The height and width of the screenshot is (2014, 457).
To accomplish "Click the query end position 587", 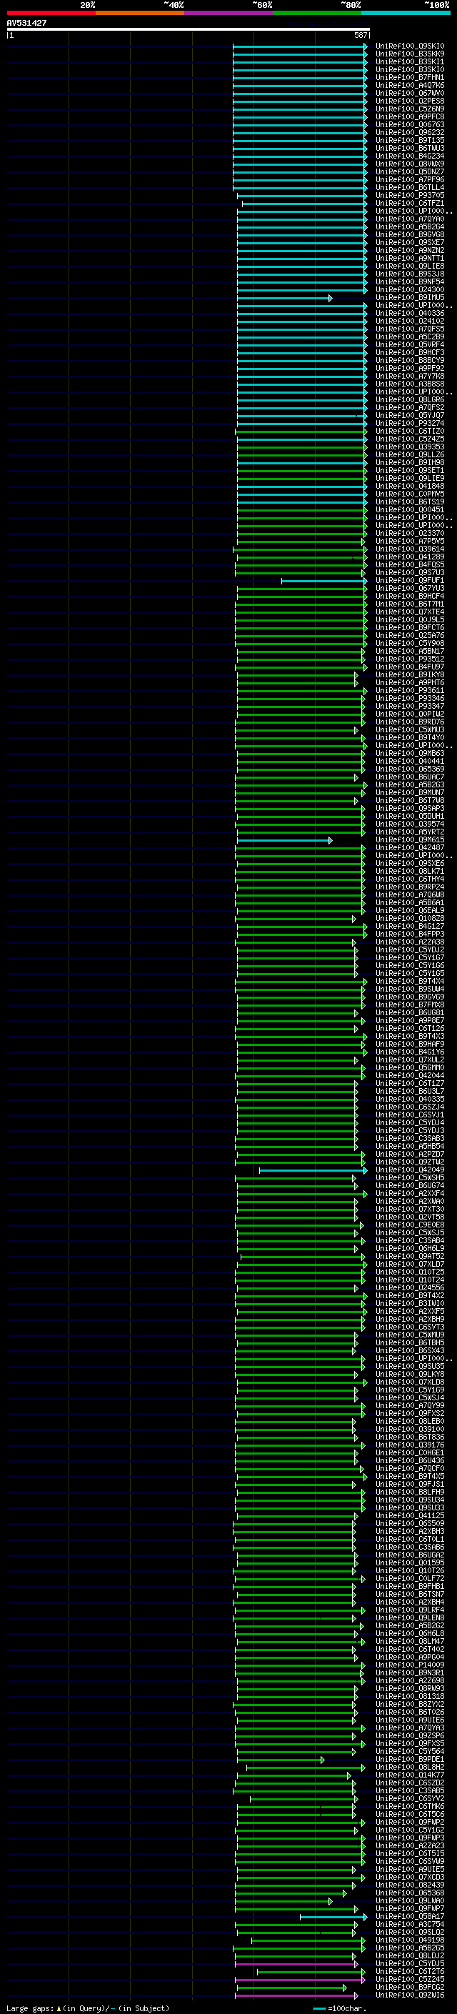I will (361, 35).
